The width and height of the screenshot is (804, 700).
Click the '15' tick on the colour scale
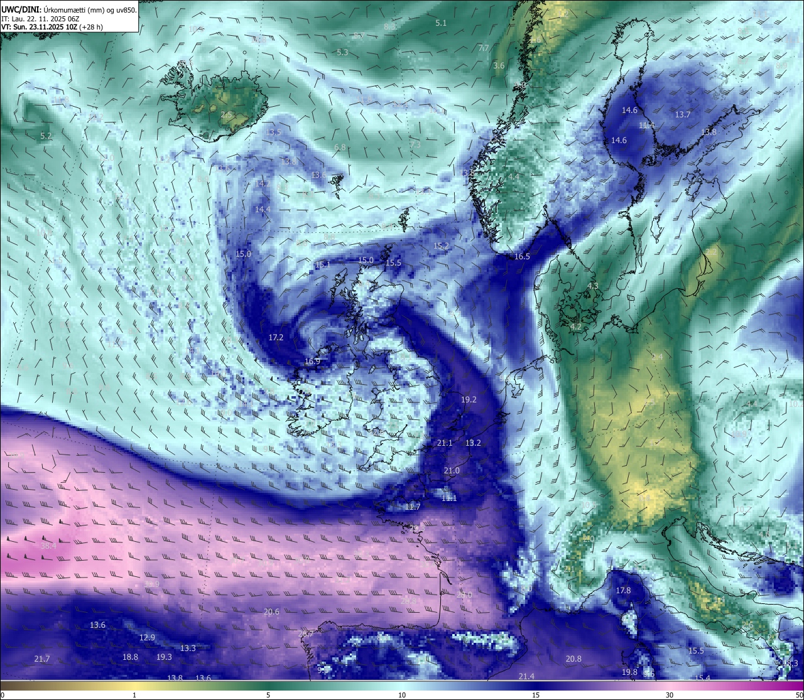[x=536, y=695]
